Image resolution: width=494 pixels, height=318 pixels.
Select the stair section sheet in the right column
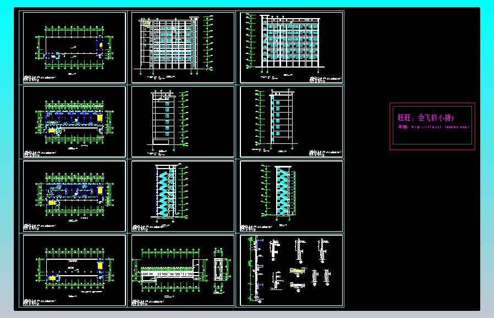pos(292,196)
